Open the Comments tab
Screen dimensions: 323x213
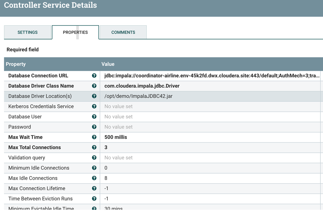(123, 32)
